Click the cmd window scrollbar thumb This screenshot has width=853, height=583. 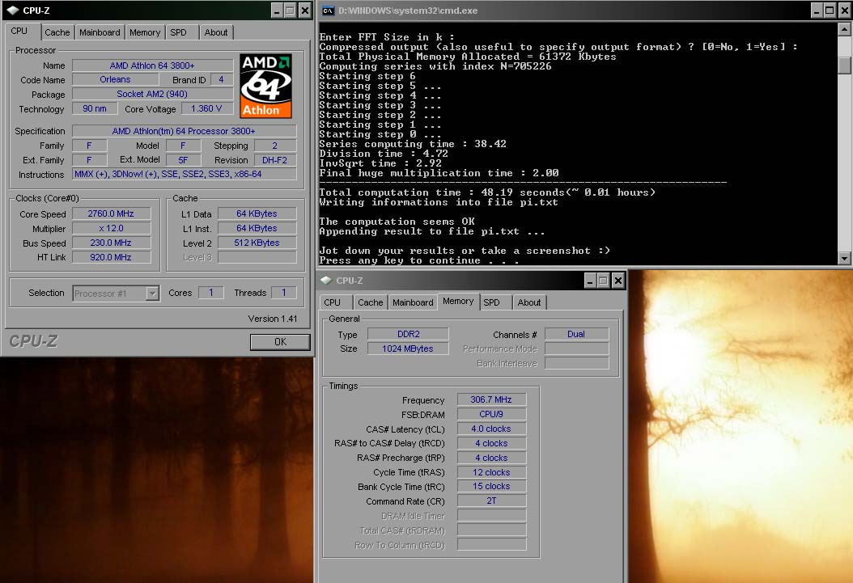[844, 65]
